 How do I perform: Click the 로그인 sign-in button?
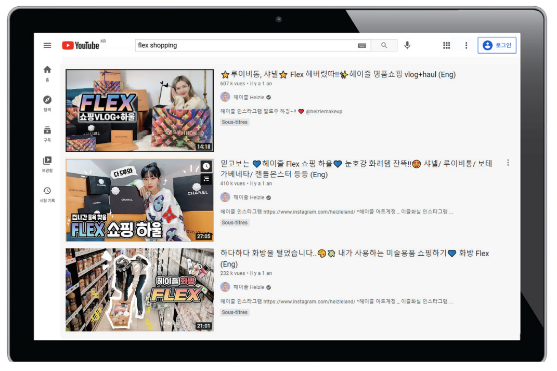[x=497, y=46]
